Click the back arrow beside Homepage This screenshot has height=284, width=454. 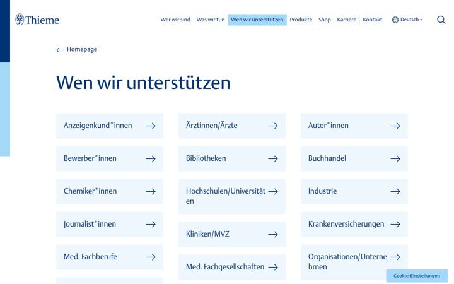coord(60,50)
